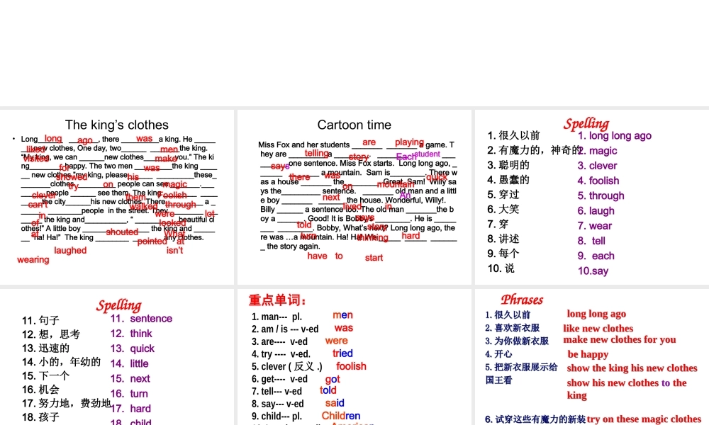Click the red phrase 'try on these magic clothes'
The image size is (709, 425).
point(644,419)
